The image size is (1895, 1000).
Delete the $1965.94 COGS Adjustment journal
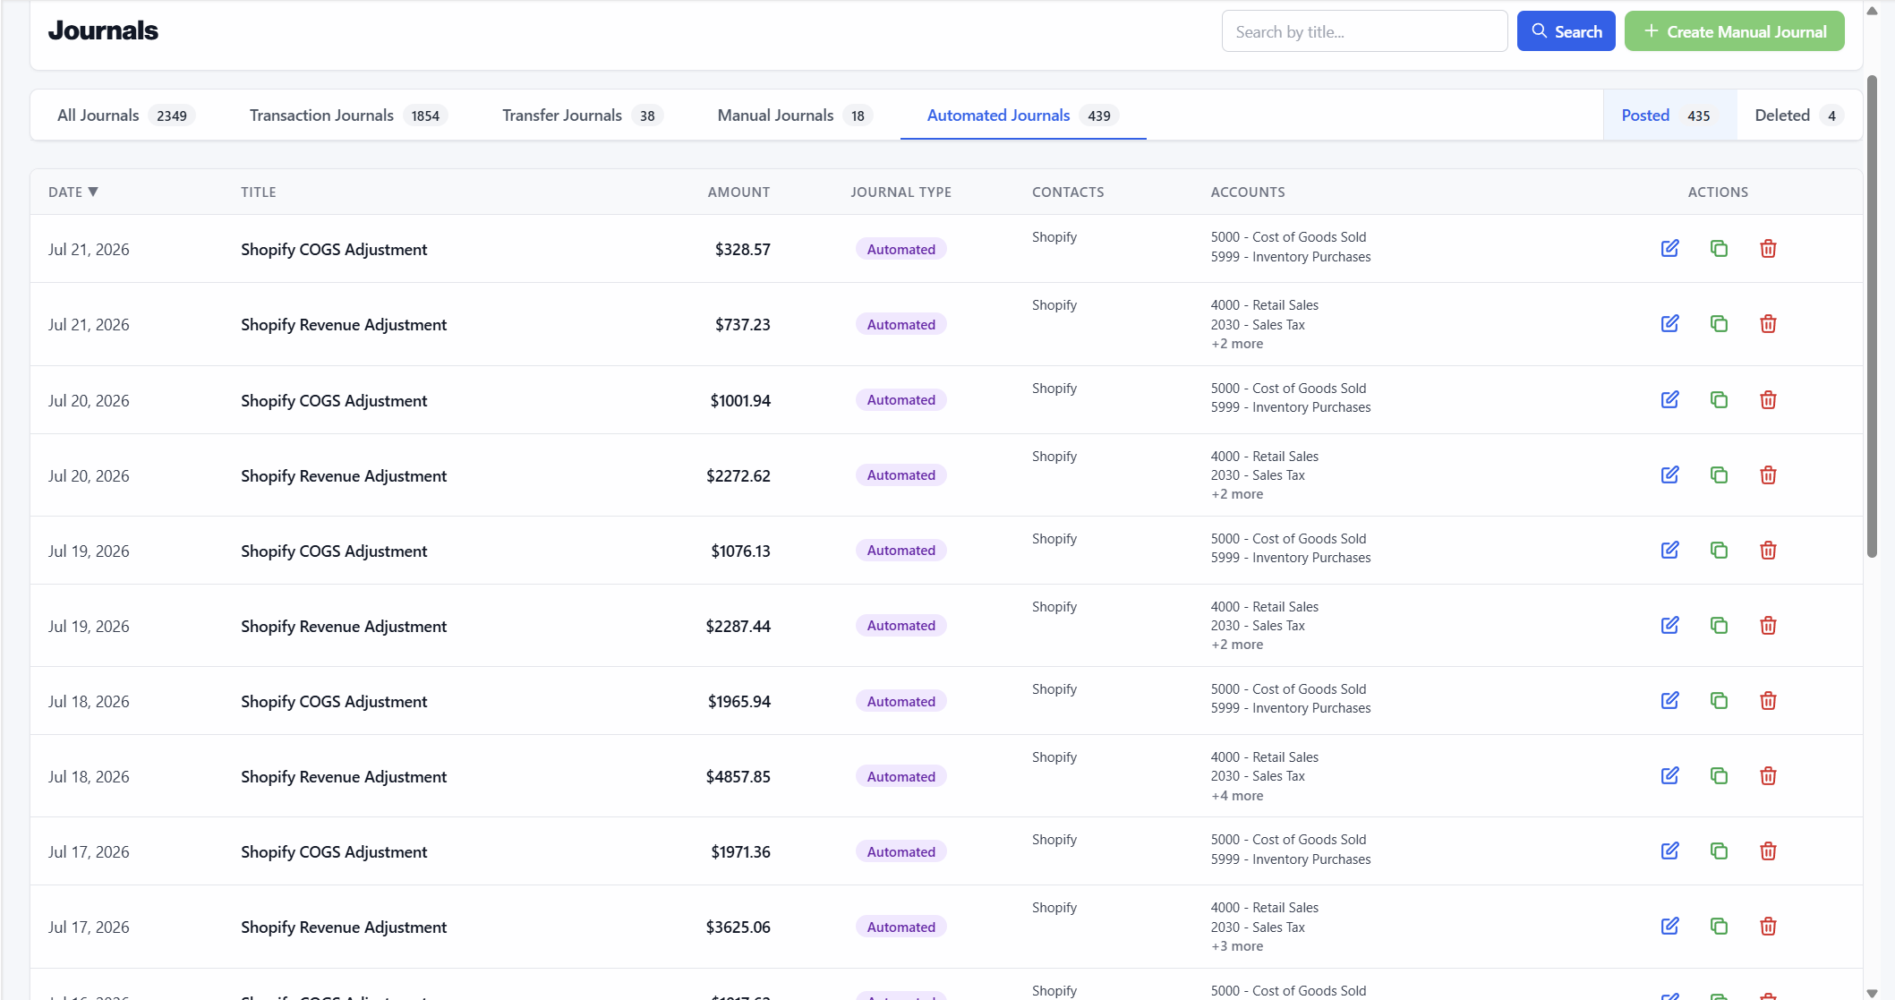point(1768,700)
